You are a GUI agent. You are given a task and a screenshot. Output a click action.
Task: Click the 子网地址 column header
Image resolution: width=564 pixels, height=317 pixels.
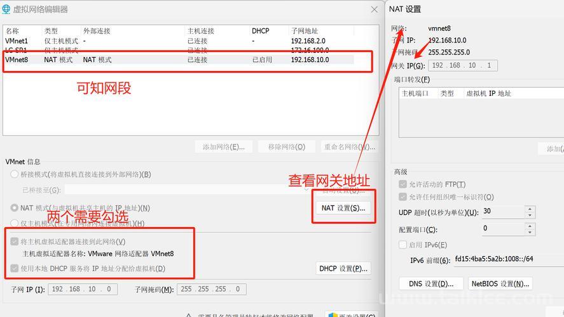[305, 31]
